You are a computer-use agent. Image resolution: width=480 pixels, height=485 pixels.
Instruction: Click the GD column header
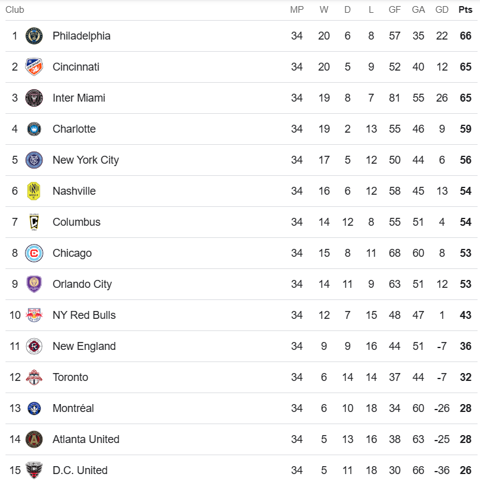[x=442, y=10]
